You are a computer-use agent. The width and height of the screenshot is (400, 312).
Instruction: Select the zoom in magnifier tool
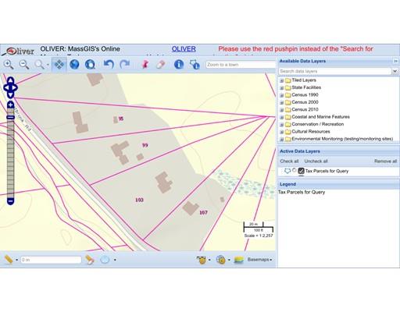coord(9,65)
